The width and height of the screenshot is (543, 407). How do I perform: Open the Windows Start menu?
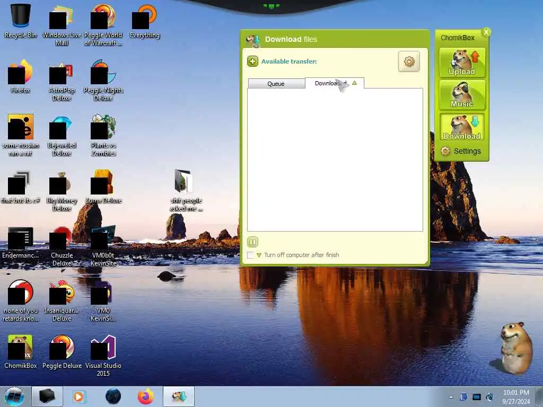pos(14,396)
